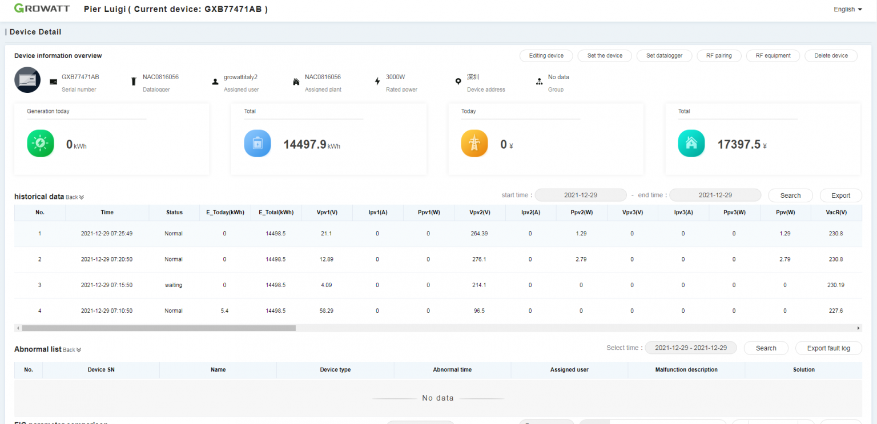Click the Delete device button
The height and width of the screenshot is (424, 877).
[x=831, y=55]
